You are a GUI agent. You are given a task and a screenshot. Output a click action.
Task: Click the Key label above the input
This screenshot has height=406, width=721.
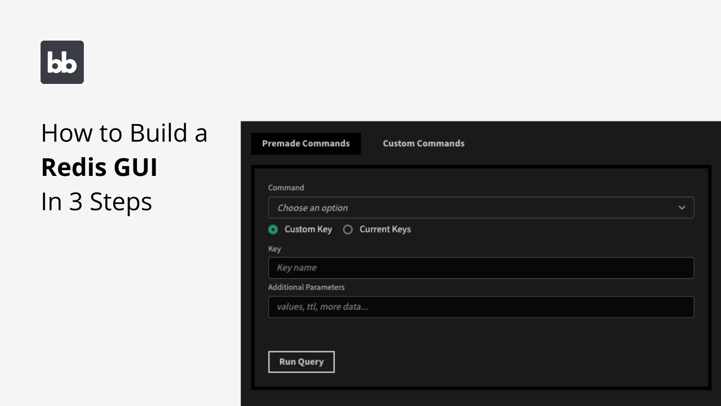274,249
